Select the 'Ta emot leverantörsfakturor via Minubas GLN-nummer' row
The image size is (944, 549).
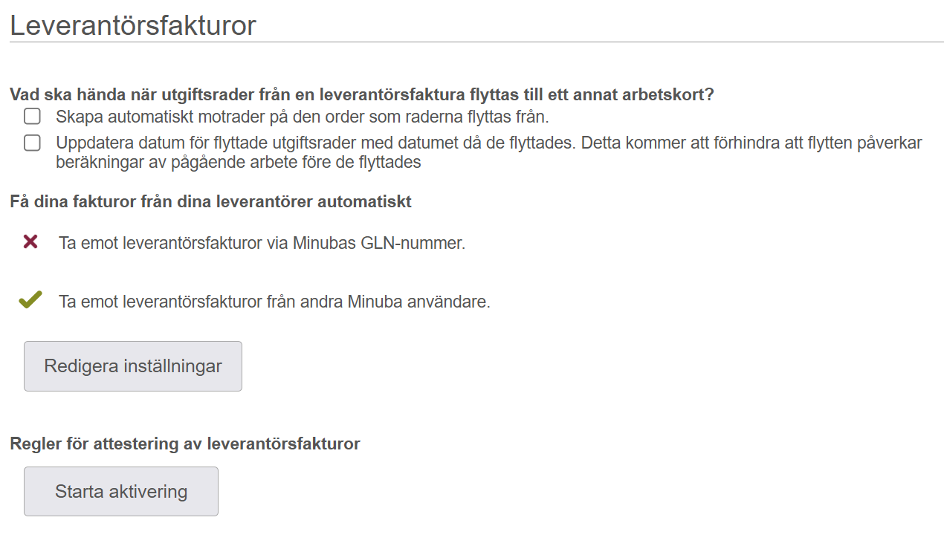[x=245, y=242]
